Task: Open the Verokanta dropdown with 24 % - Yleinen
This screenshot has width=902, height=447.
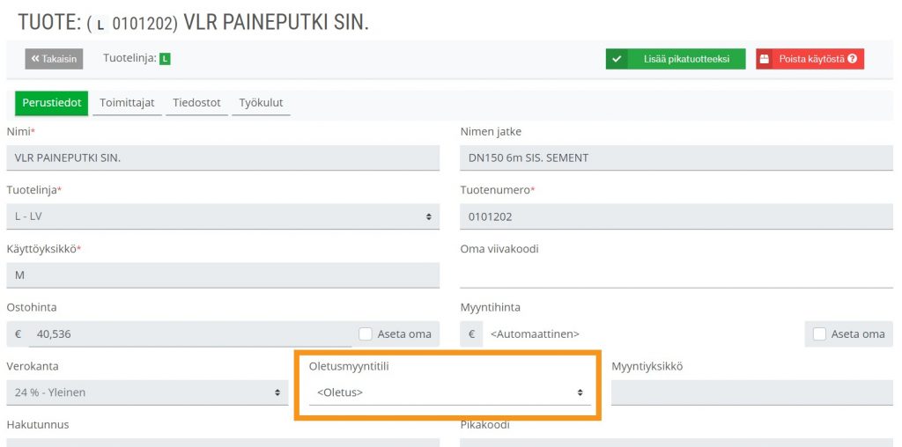Action: tap(147, 392)
